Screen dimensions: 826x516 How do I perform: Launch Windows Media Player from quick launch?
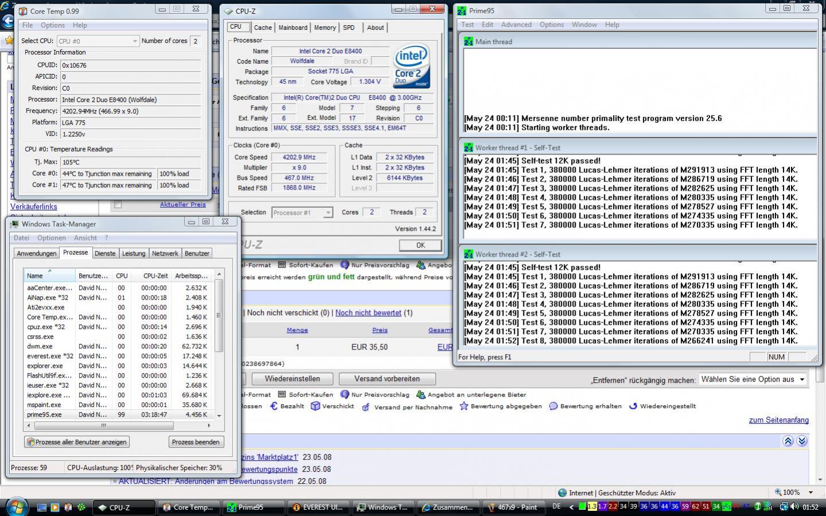tap(55, 507)
